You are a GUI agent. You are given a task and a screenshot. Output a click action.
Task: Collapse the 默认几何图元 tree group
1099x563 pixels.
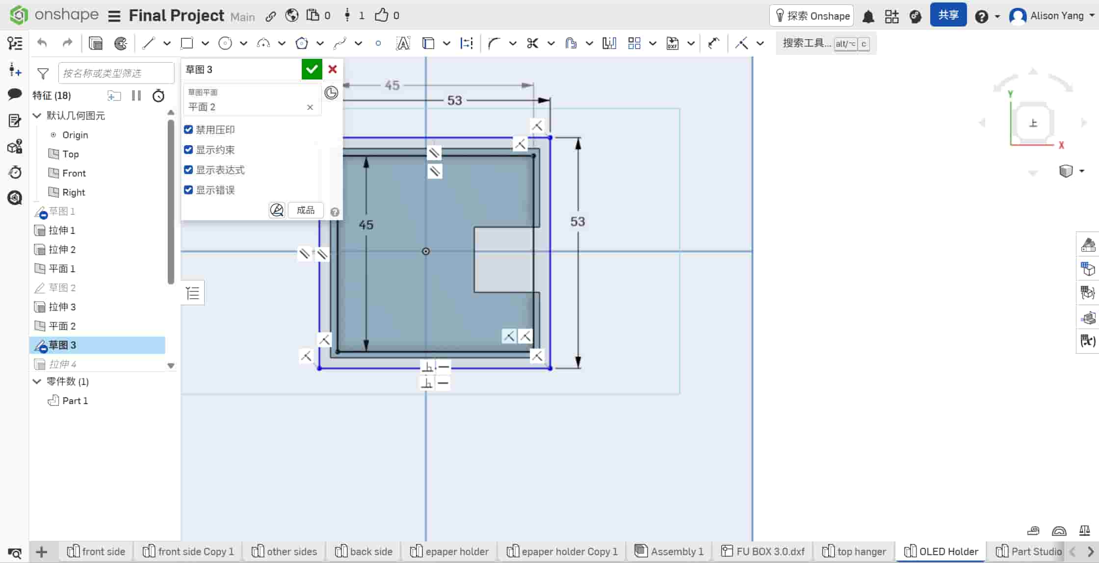click(37, 116)
